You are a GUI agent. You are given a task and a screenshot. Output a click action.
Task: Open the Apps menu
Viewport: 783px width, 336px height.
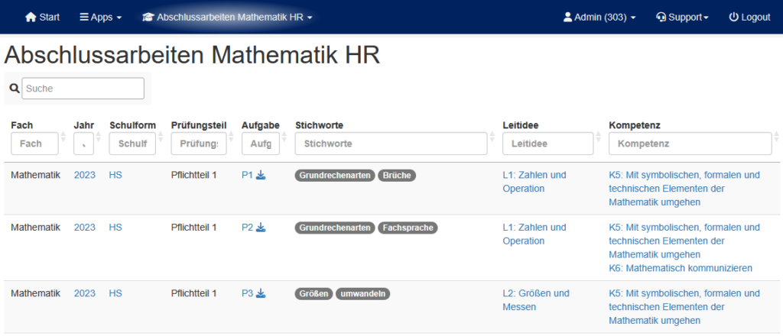(100, 17)
